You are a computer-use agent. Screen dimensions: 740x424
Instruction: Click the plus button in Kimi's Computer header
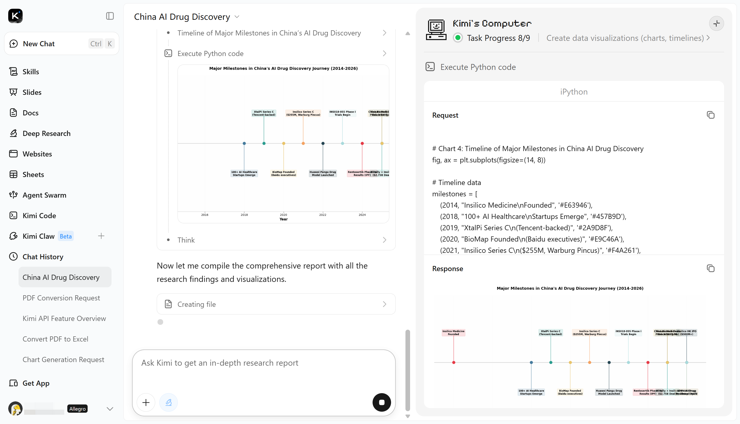(716, 23)
